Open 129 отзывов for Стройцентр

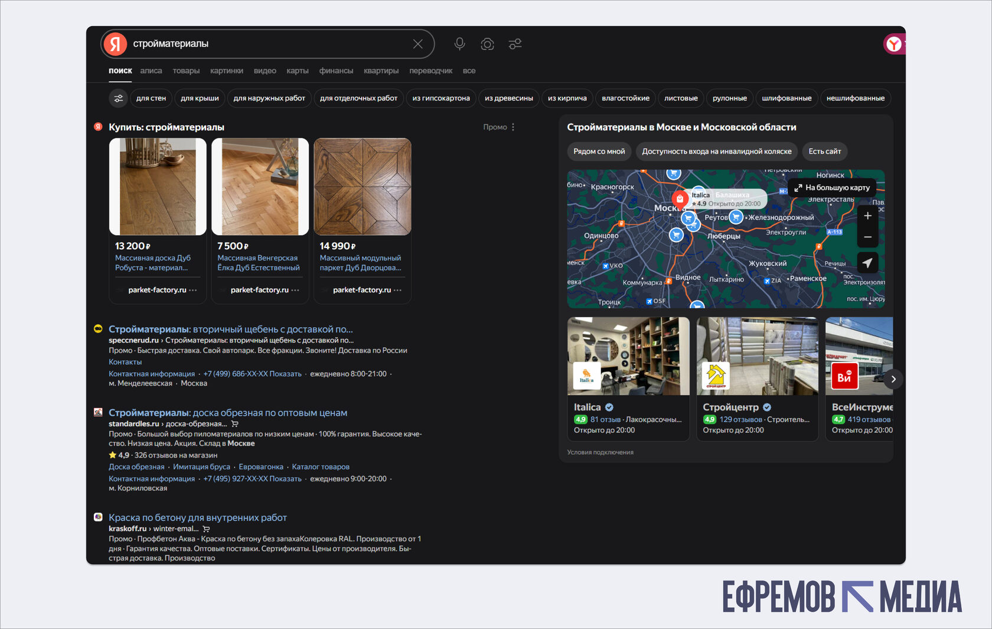[740, 420]
